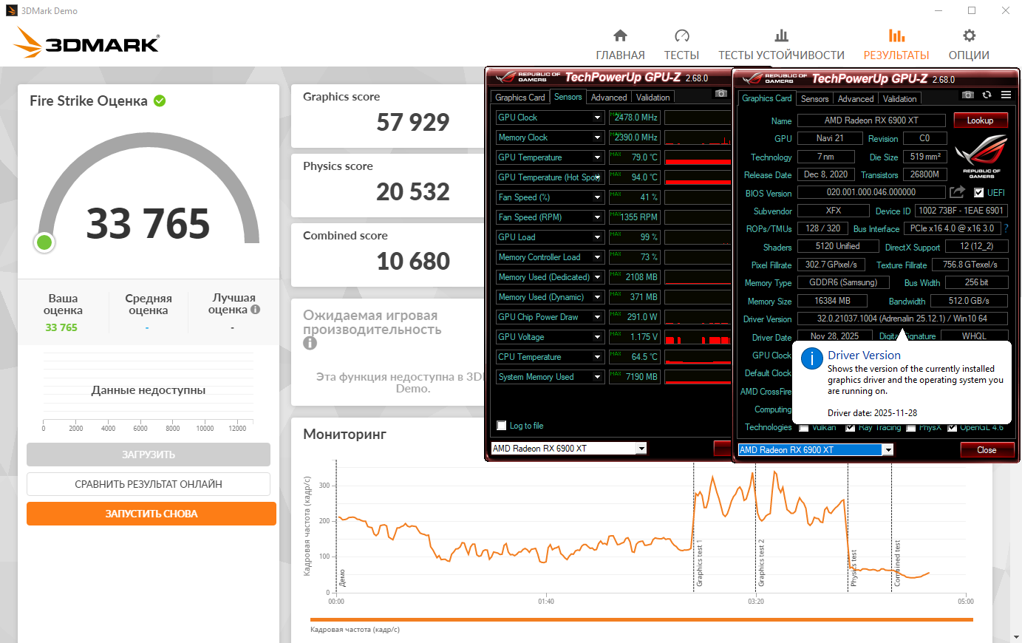This screenshot has height=643, width=1022.
Task: Open the Fan Speed (RPM) dropdown
Action: point(597,217)
